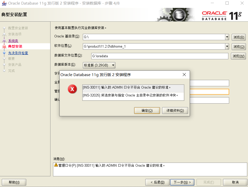Viewport: 248px width, 187px height.
Task: Go back with 后退(B) button
Action: (157, 182)
